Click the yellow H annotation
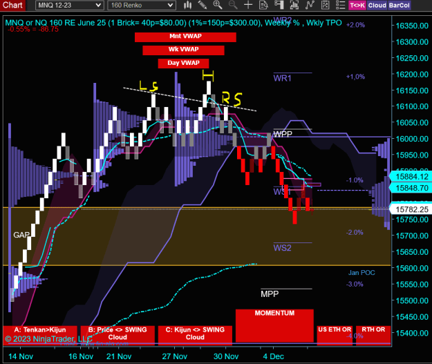 click(x=208, y=75)
